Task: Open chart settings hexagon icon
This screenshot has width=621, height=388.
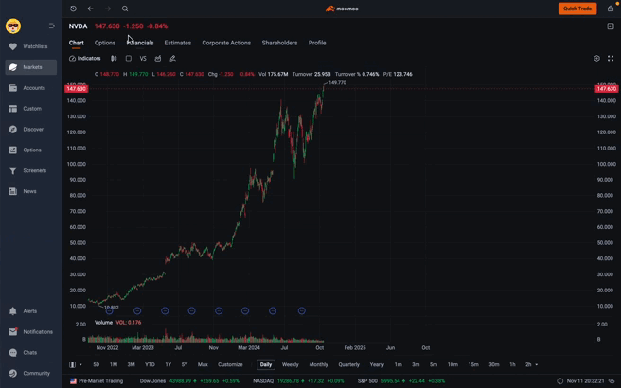Action: pyautogui.click(x=596, y=59)
